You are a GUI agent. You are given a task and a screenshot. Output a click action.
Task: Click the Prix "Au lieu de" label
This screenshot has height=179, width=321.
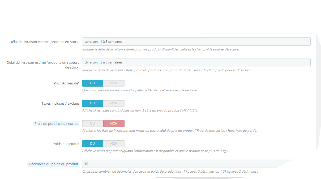click(x=67, y=83)
